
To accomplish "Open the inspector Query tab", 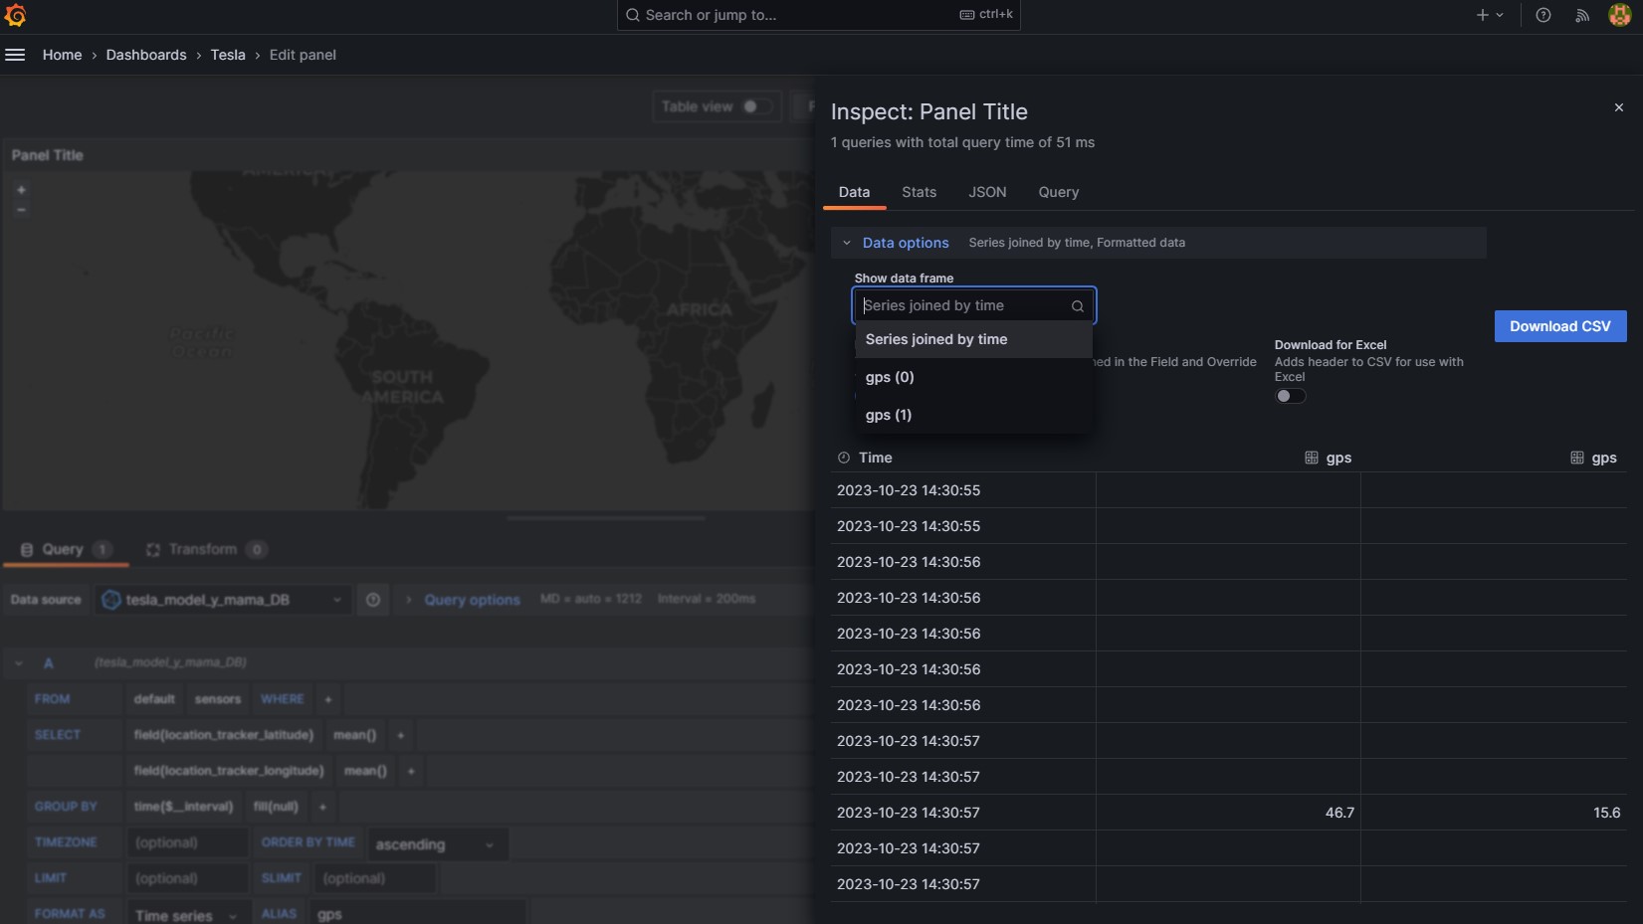I will 1058,192.
